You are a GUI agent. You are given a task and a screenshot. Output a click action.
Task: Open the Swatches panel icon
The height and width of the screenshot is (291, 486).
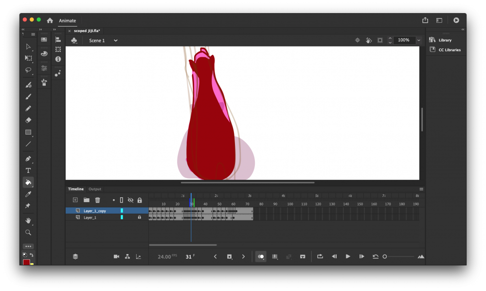44,40
